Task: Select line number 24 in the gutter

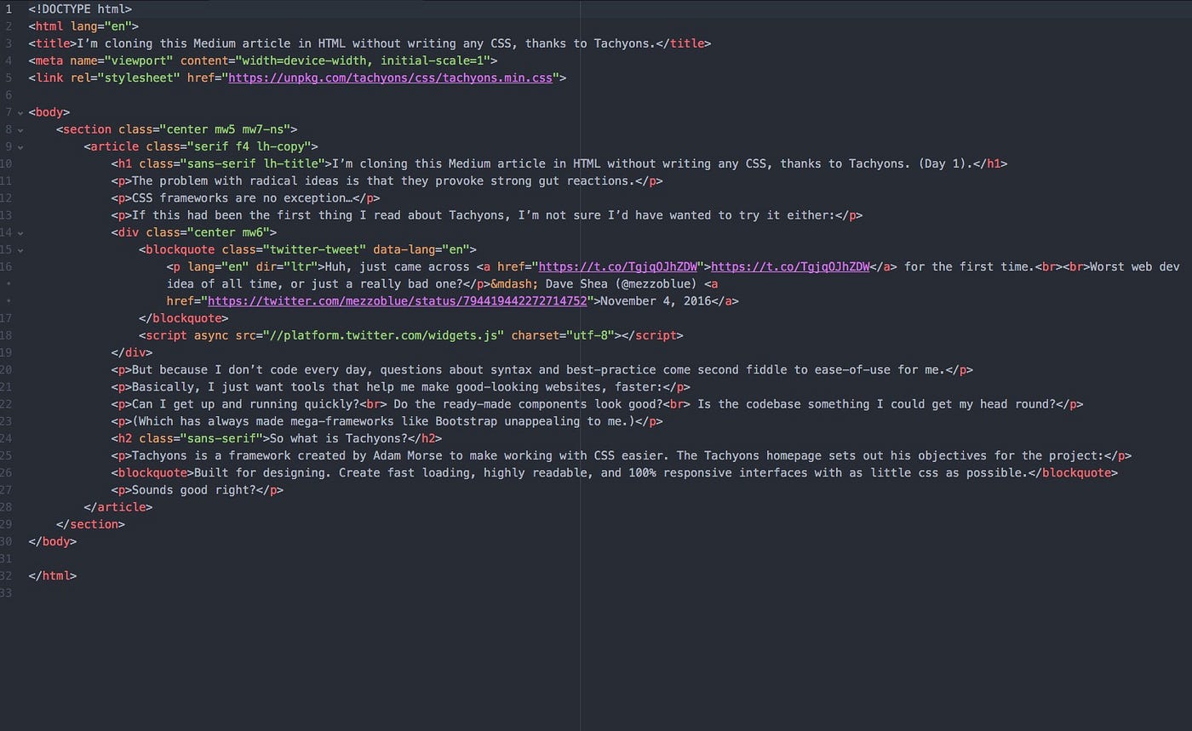Action: 8,438
